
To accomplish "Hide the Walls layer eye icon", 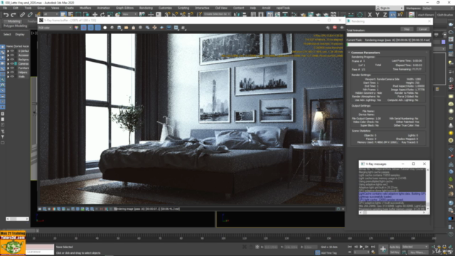I will click(12, 77).
